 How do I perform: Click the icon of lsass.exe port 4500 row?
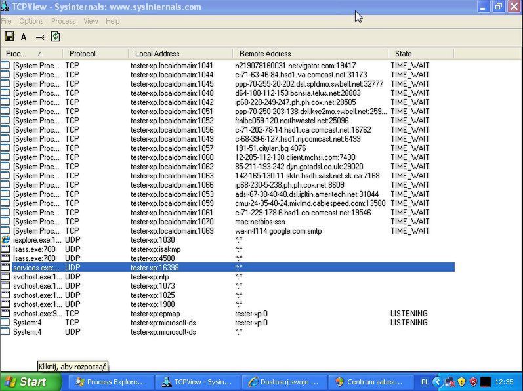pyautogui.click(x=5, y=258)
